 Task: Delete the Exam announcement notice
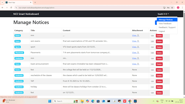(159, 64)
